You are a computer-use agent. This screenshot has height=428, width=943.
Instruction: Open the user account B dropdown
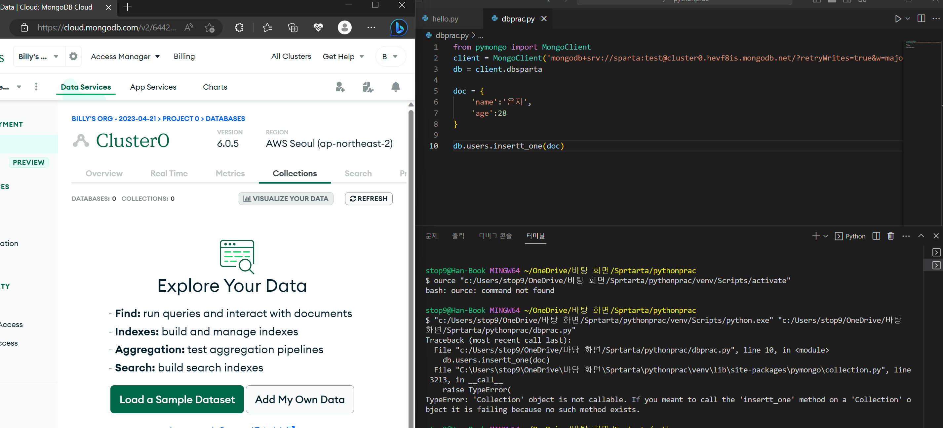coord(390,57)
